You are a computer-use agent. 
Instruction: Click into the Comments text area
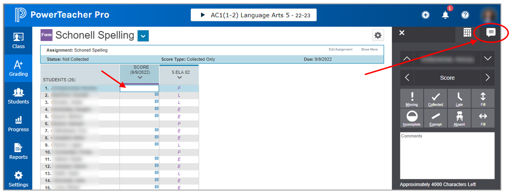pos(448,156)
